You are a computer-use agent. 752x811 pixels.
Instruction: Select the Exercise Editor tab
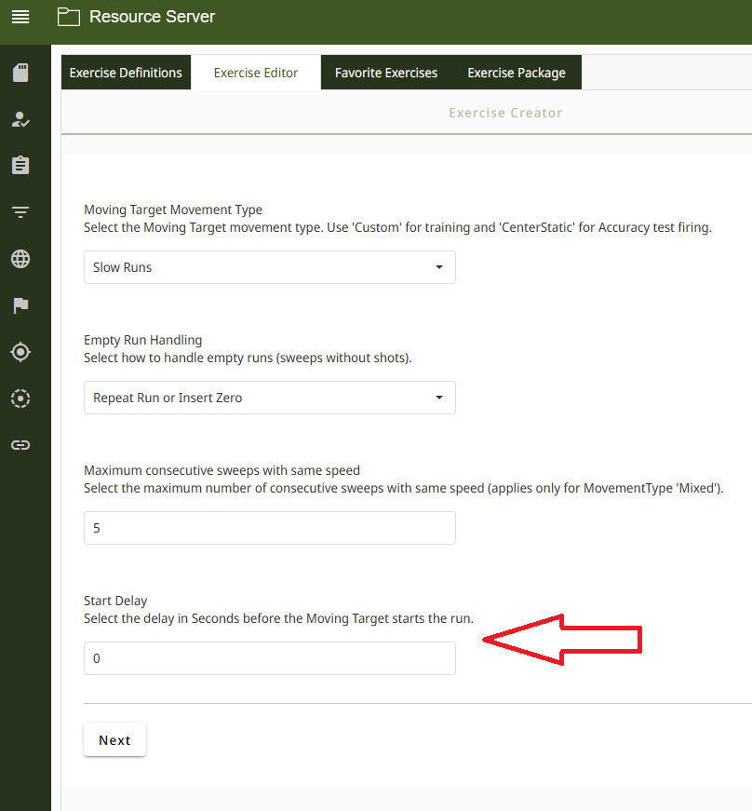point(256,73)
